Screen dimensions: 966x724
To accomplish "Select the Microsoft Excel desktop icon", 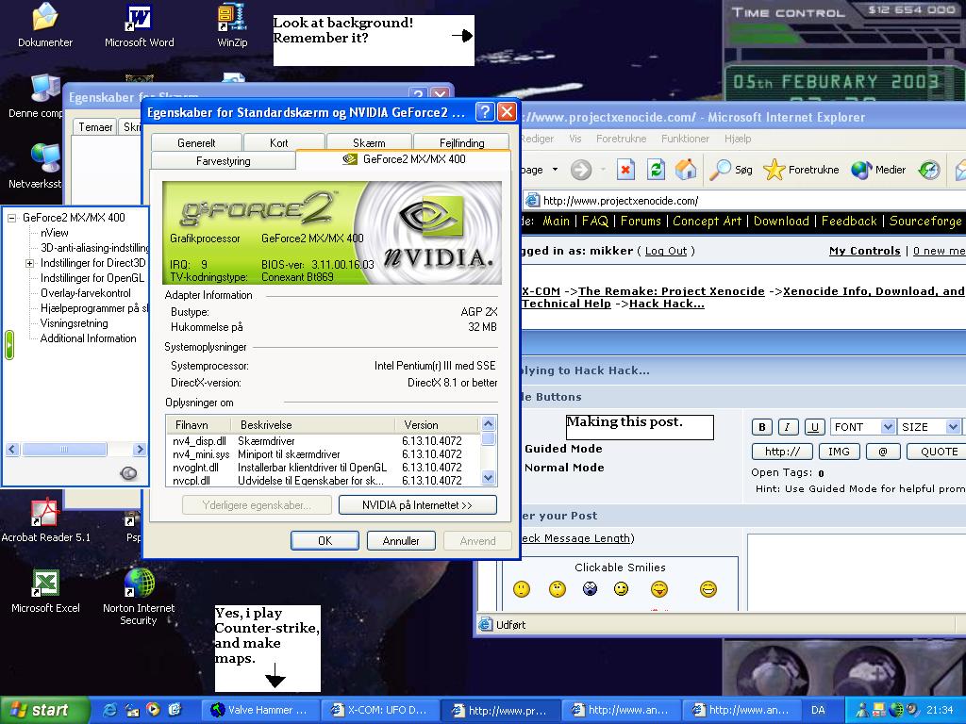I will click(x=45, y=591).
